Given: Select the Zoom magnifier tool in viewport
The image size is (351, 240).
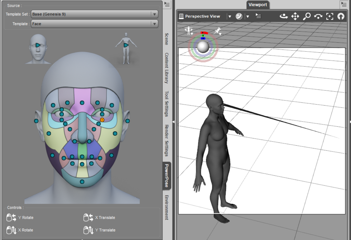Looking at the screenshot, I should [x=307, y=16].
